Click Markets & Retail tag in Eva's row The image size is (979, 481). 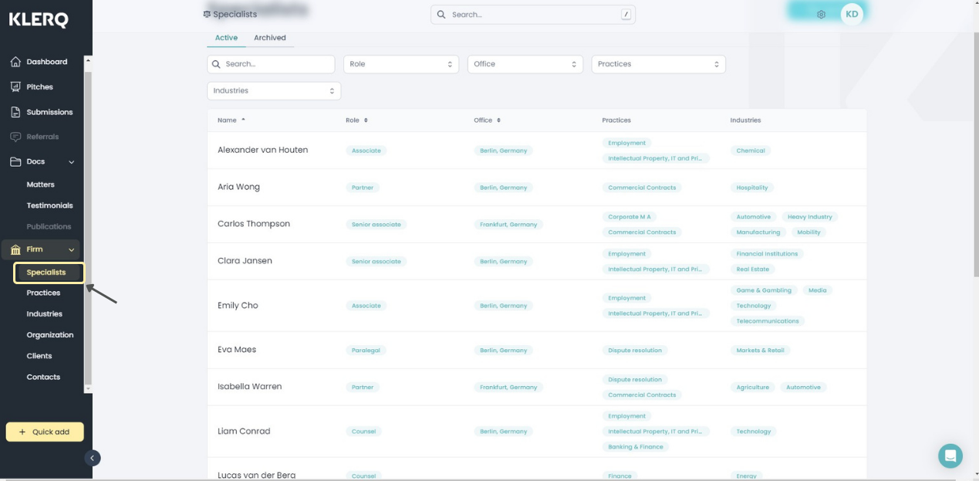pos(761,351)
